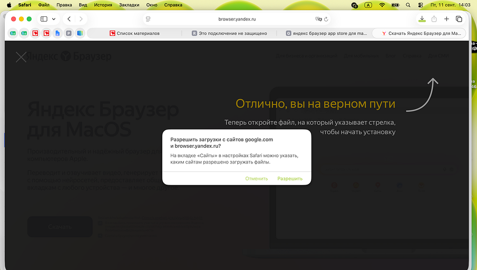The height and width of the screenshot is (270, 477).
Task: Open the История menu
Action: (x=103, y=5)
